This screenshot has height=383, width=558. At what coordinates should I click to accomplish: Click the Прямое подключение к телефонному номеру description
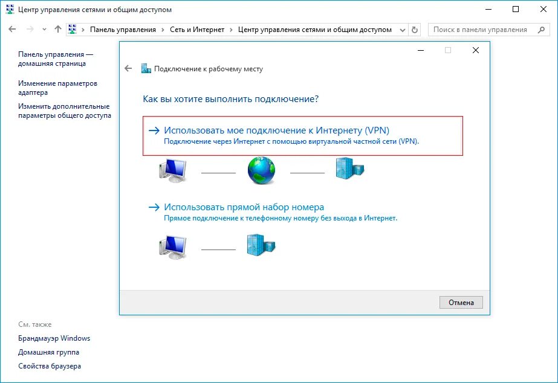[281, 218]
